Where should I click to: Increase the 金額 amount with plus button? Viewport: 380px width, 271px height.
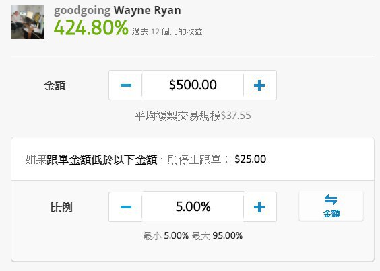point(259,85)
